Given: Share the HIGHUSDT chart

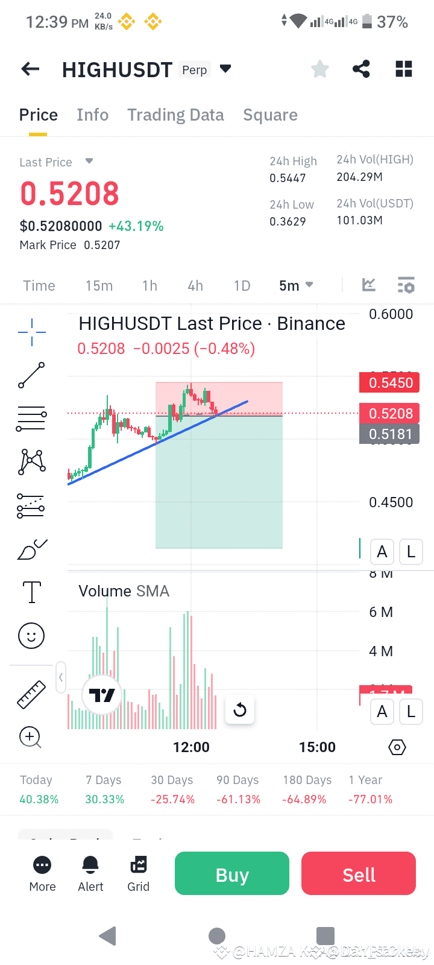Looking at the screenshot, I should pos(361,69).
